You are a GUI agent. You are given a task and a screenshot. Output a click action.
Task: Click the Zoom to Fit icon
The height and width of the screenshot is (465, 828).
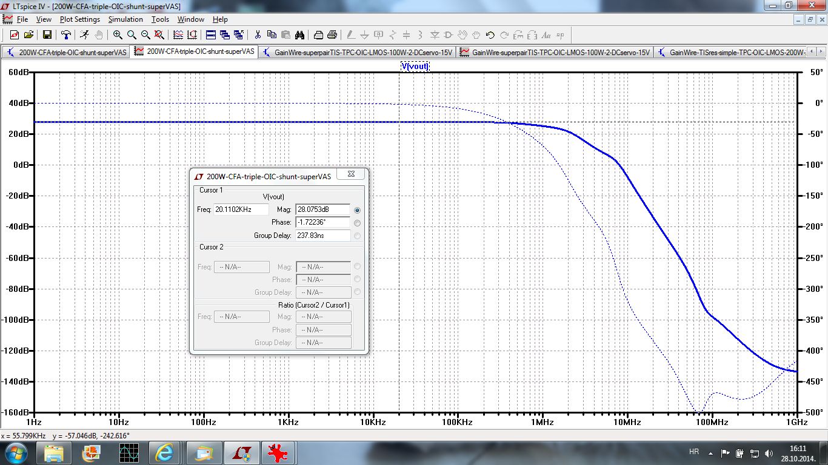tap(159, 35)
